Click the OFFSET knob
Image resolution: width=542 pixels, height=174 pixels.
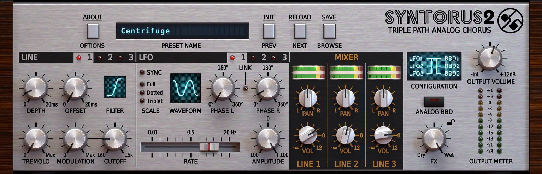pyautogui.click(x=75, y=88)
